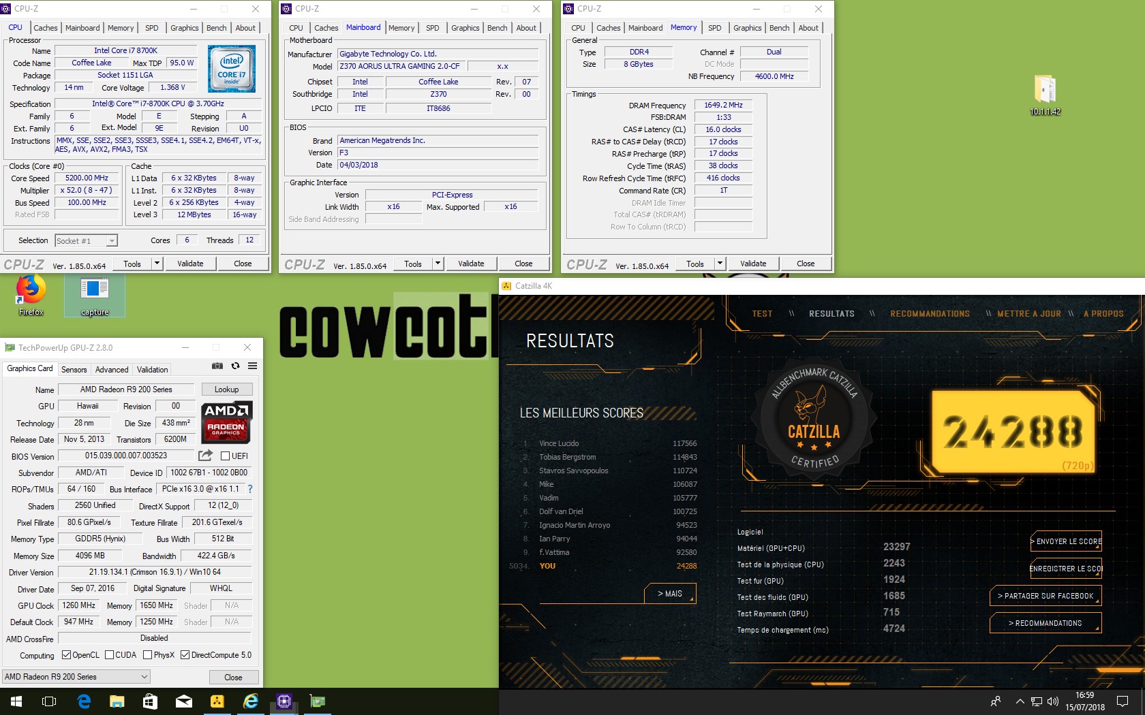Image resolution: width=1145 pixels, height=715 pixels.
Task: Open RECOMMANDATIONS in Catzilla top menu
Action: point(930,314)
